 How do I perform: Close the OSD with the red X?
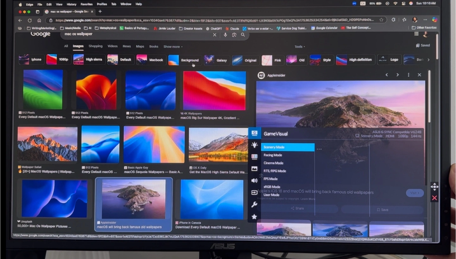pos(434,198)
